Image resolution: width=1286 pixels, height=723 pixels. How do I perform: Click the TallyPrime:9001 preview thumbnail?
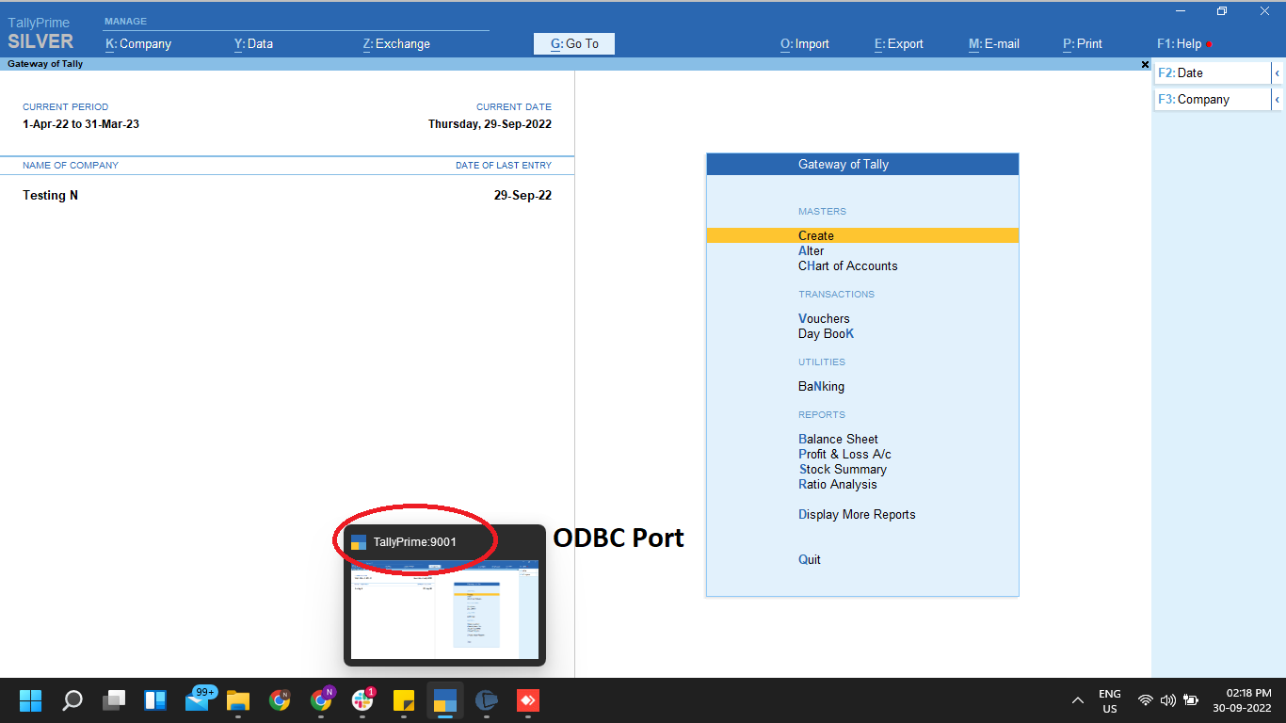click(444, 609)
